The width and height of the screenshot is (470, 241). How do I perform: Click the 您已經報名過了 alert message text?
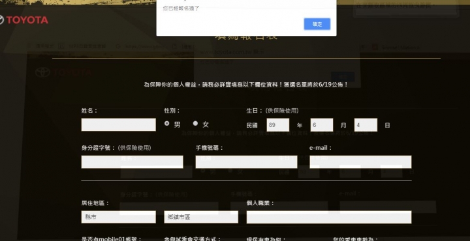pos(181,8)
